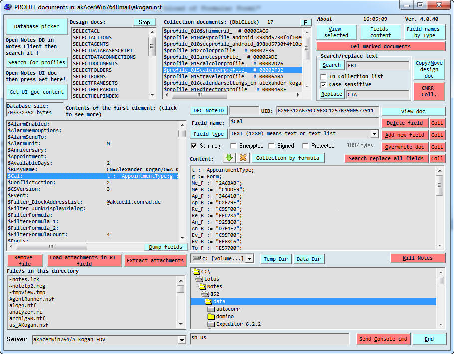
Task: Open the Field type dropdown list
Action: click(x=374, y=134)
